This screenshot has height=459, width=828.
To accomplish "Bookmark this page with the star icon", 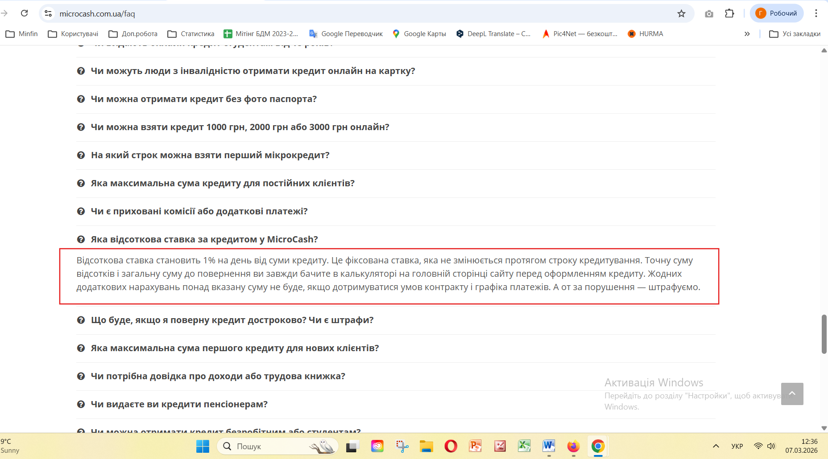I will pos(681,13).
